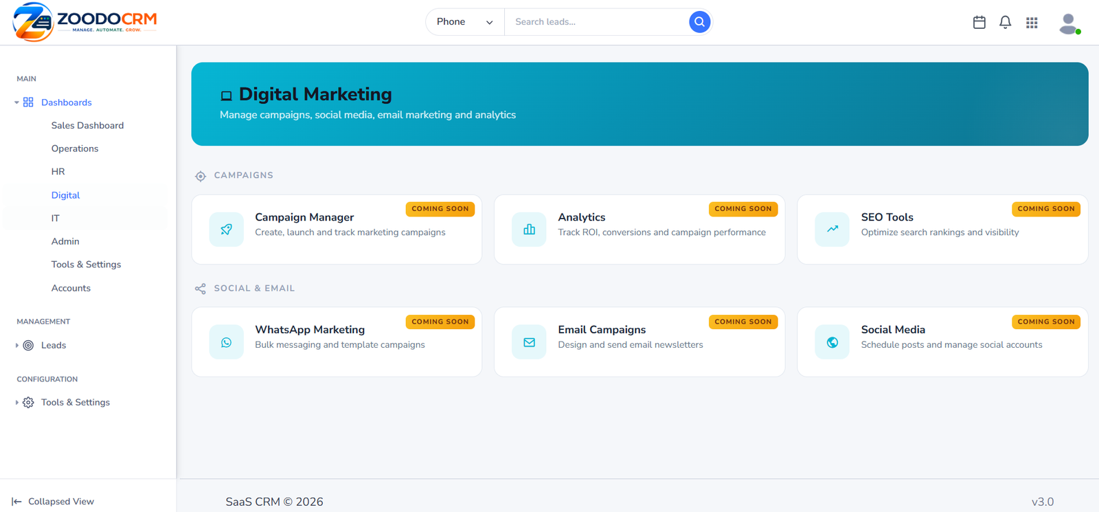Click the Dashboards menu label
The height and width of the screenshot is (512, 1099).
click(66, 102)
